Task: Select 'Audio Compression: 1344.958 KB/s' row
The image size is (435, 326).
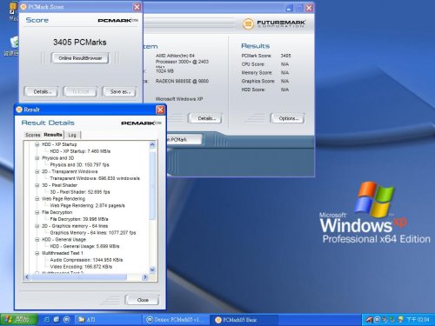Action: pyautogui.click(x=86, y=260)
